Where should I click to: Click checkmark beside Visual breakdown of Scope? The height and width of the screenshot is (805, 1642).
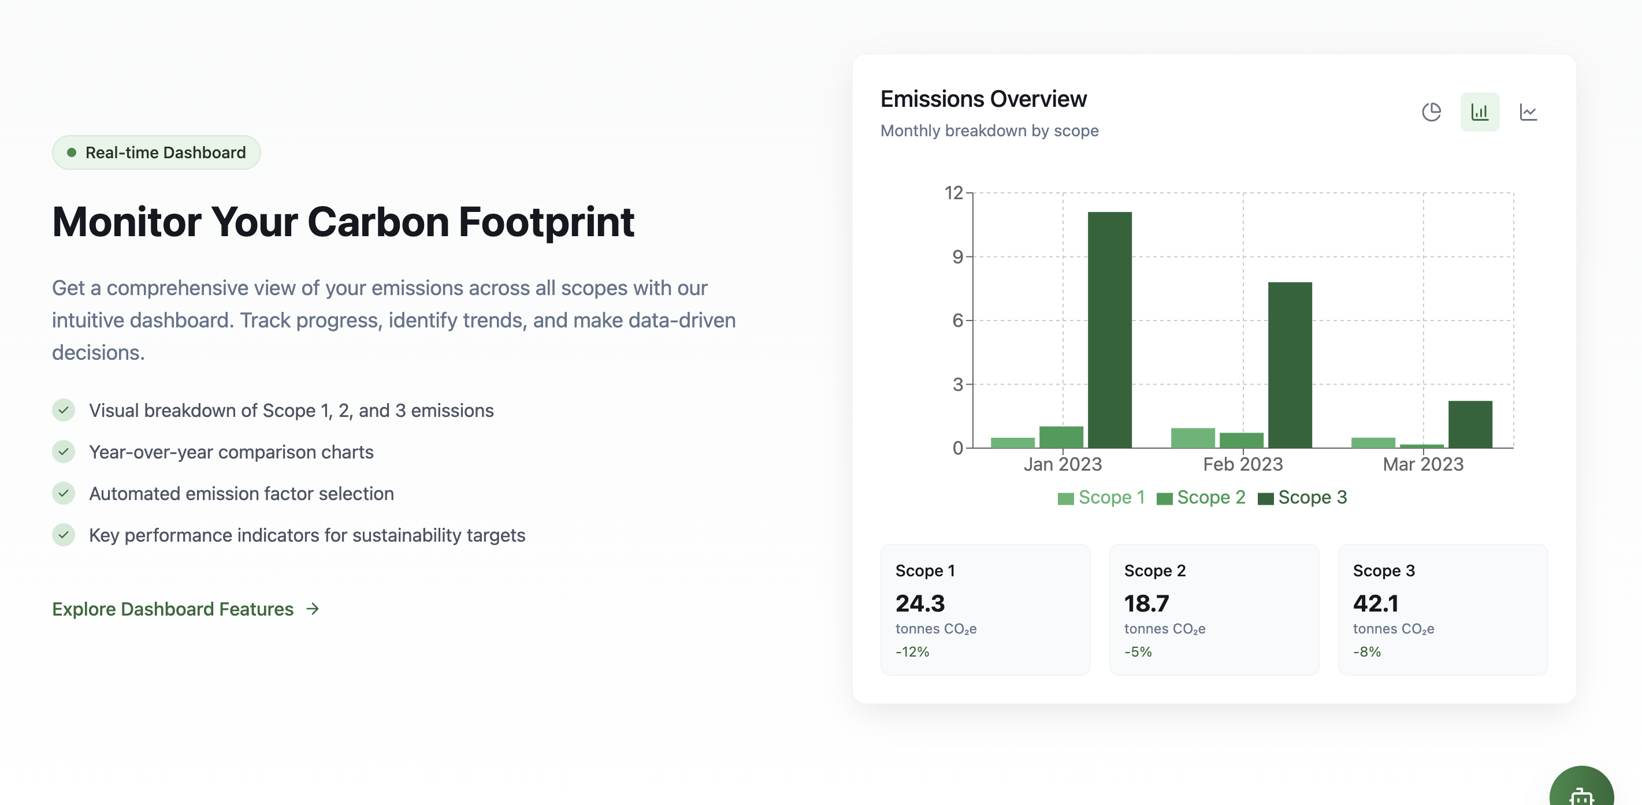[64, 410]
